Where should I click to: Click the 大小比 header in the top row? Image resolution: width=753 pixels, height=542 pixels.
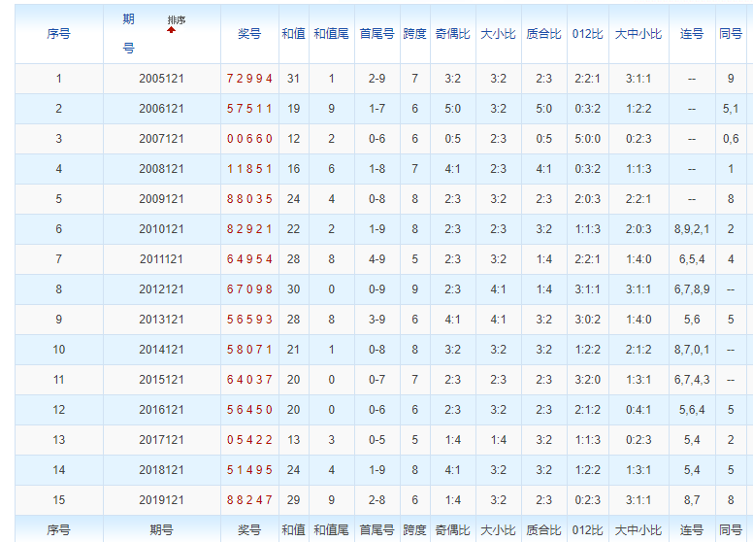[498, 34]
